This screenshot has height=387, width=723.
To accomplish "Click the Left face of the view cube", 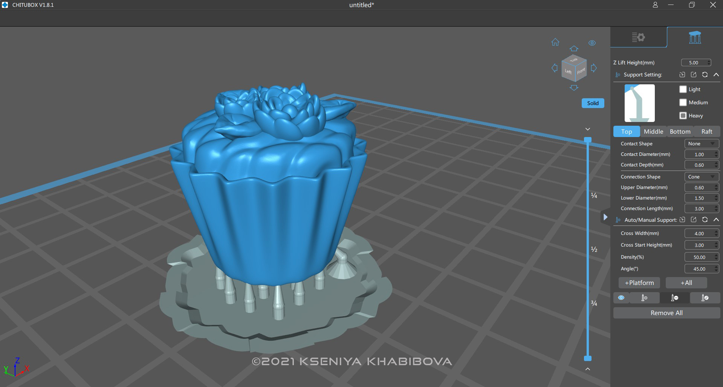I will click(568, 72).
